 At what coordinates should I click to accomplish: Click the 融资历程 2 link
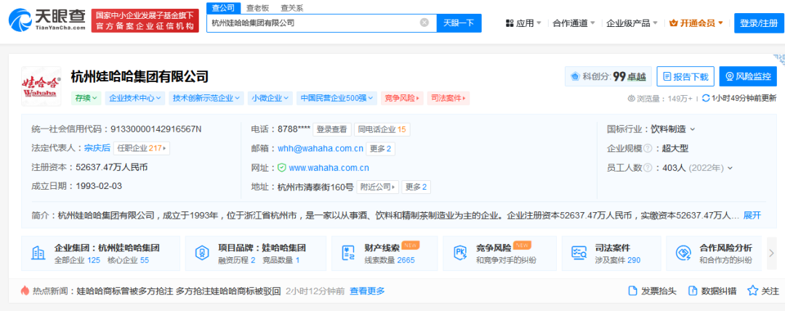coord(237,260)
